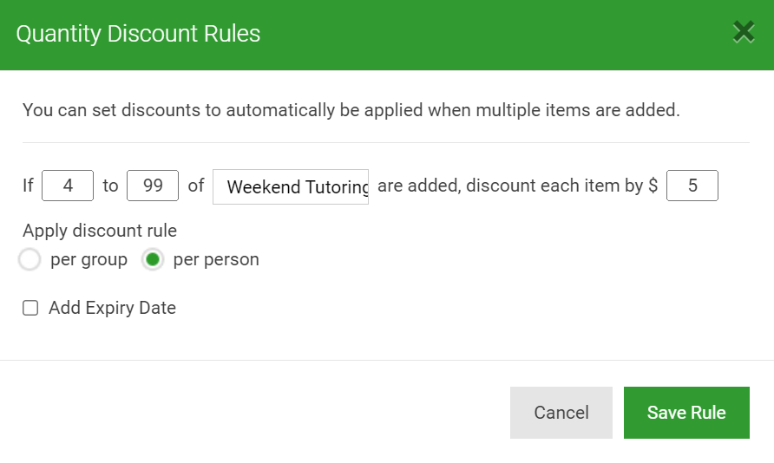Image resolution: width=774 pixels, height=463 pixels.
Task: Click 'are added, discount each item by' text
Action: tap(510, 186)
